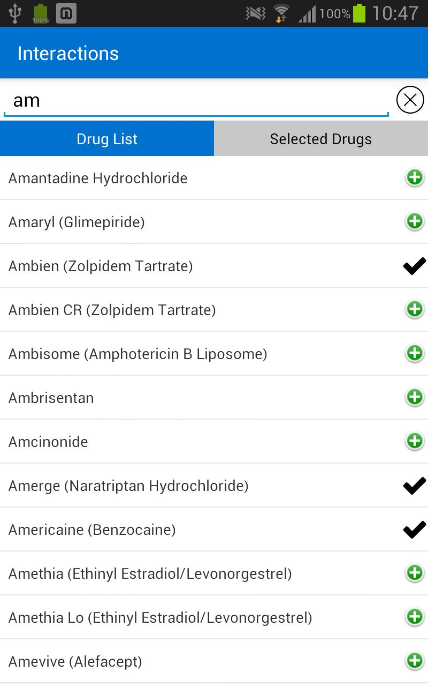Add Ambien CR using the green plus

click(415, 309)
